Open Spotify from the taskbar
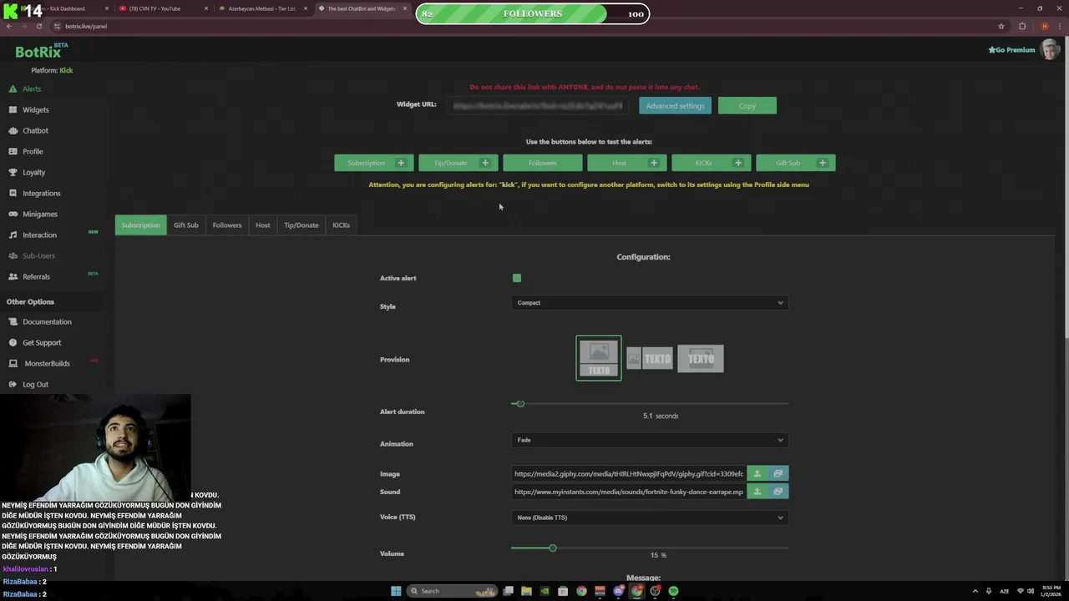Viewport: 1069px width, 601px height. 673,591
